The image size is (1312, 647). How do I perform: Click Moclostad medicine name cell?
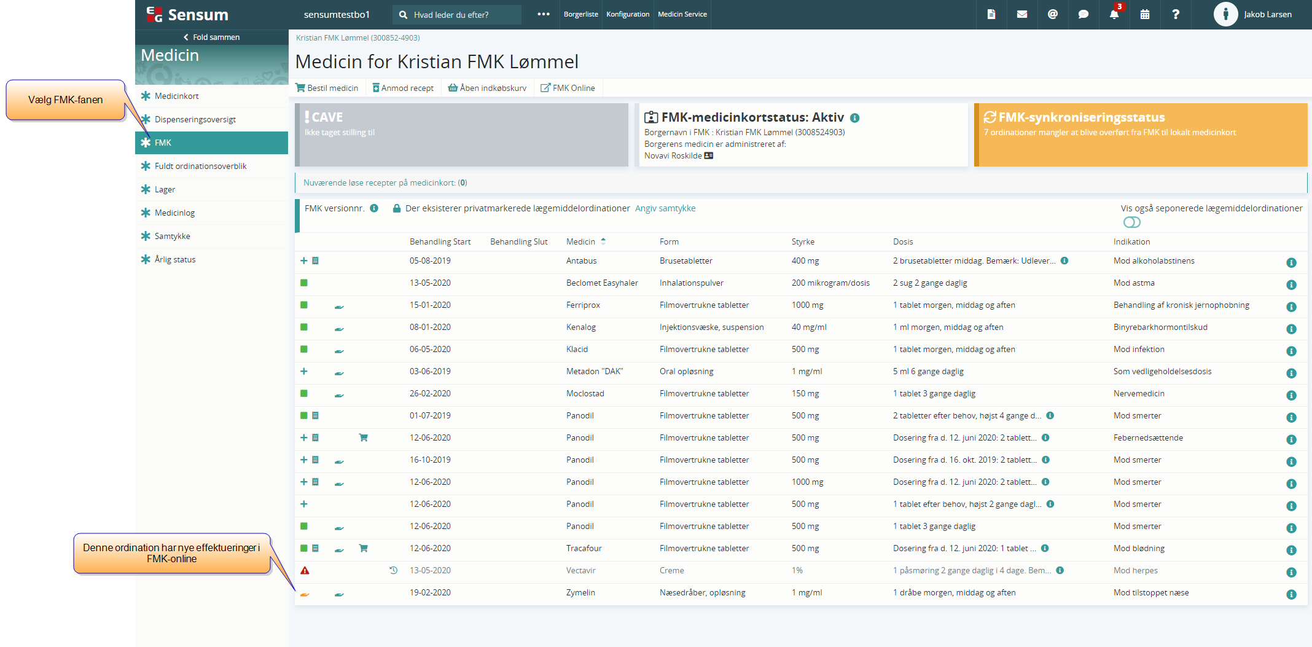[x=585, y=393]
